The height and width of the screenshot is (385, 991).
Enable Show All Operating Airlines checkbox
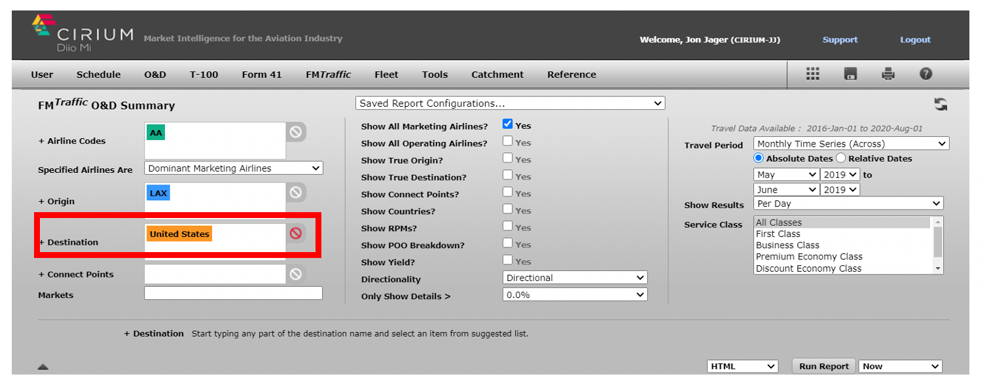click(x=507, y=141)
